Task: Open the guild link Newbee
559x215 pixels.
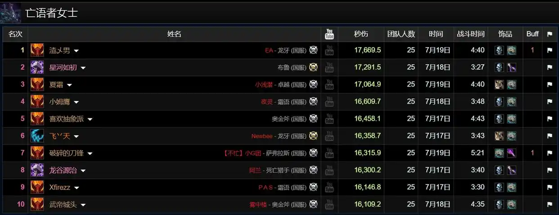Action: (262, 136)
